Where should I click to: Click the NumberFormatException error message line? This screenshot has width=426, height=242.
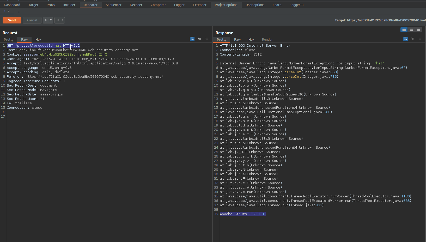click(x=302, y=63)
